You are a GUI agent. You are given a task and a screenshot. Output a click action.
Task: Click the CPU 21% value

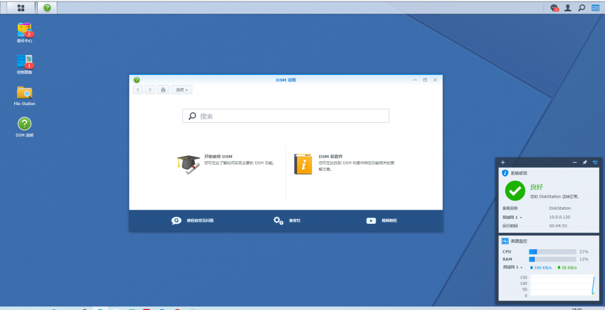(583, 252)
